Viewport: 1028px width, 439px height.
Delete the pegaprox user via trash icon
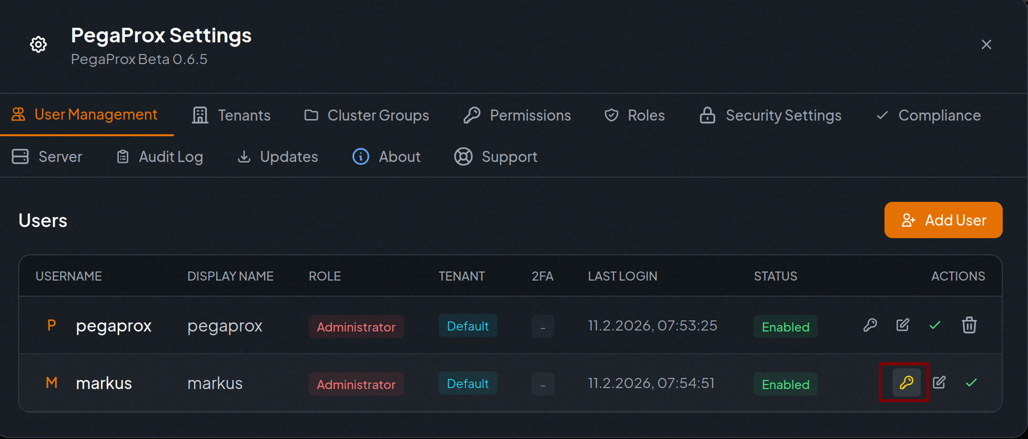(969, 325)
